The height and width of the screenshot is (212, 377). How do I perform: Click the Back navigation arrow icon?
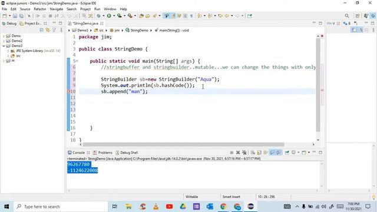pos(227,16)
